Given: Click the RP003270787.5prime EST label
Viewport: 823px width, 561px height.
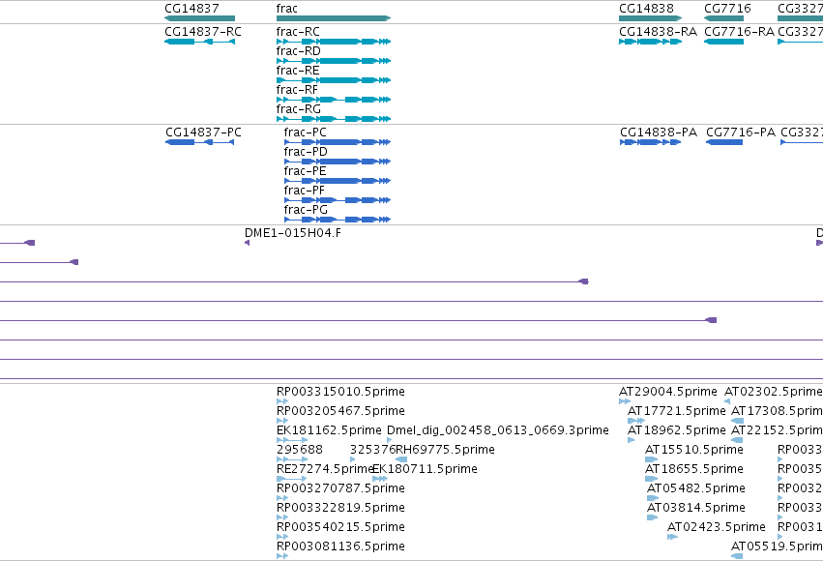Looking at the screenshot, I should tap(340, 488).
